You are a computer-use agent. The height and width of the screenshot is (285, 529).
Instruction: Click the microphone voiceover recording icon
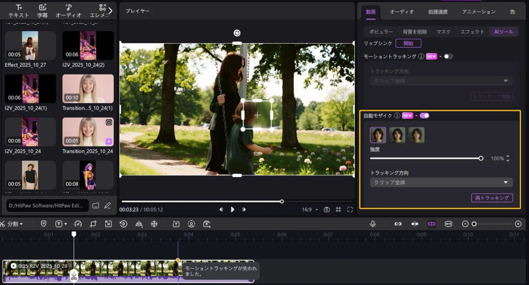coord(373,224)
